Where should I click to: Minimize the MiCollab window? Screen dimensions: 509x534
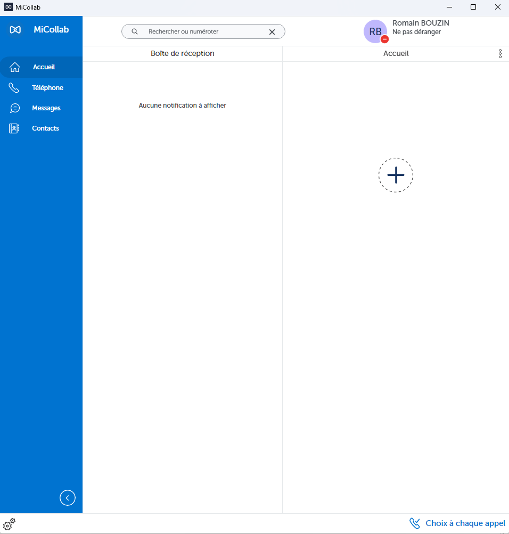point(449,7)
